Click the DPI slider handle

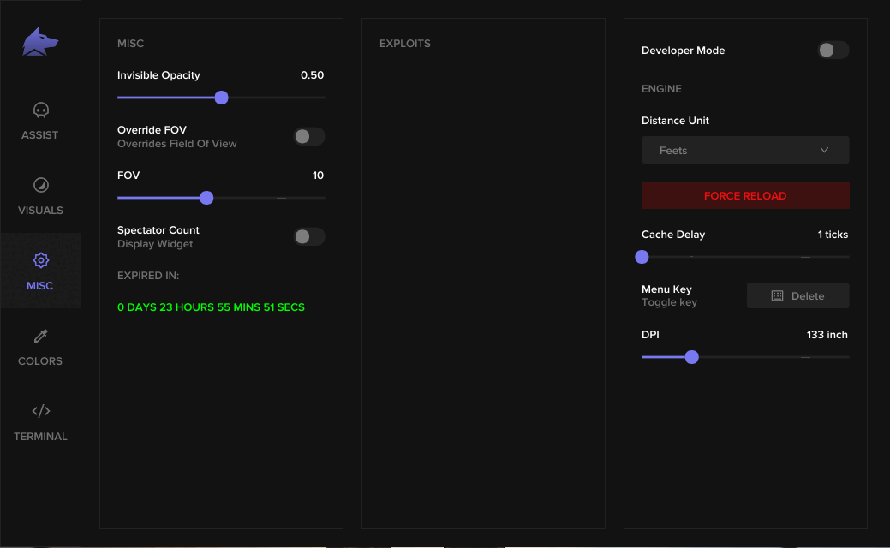coord(692,357)
